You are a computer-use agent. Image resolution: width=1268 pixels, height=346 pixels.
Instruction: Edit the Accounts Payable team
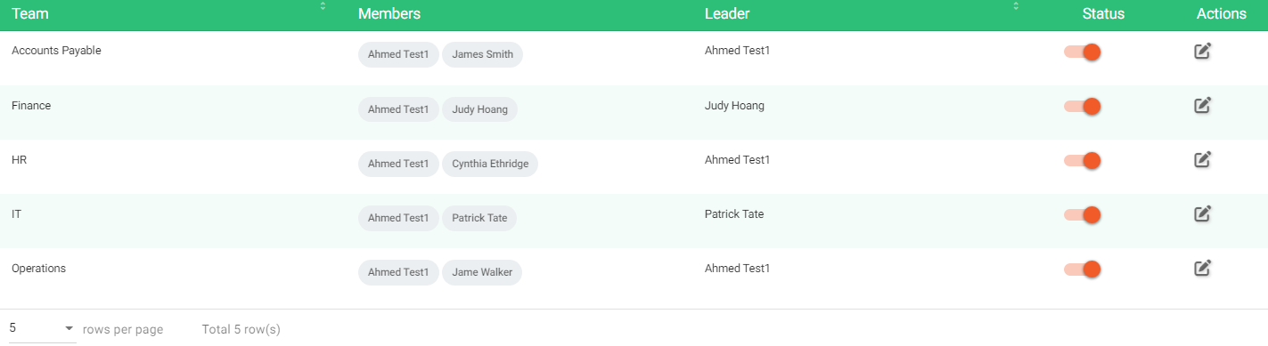click(1203, 51)
